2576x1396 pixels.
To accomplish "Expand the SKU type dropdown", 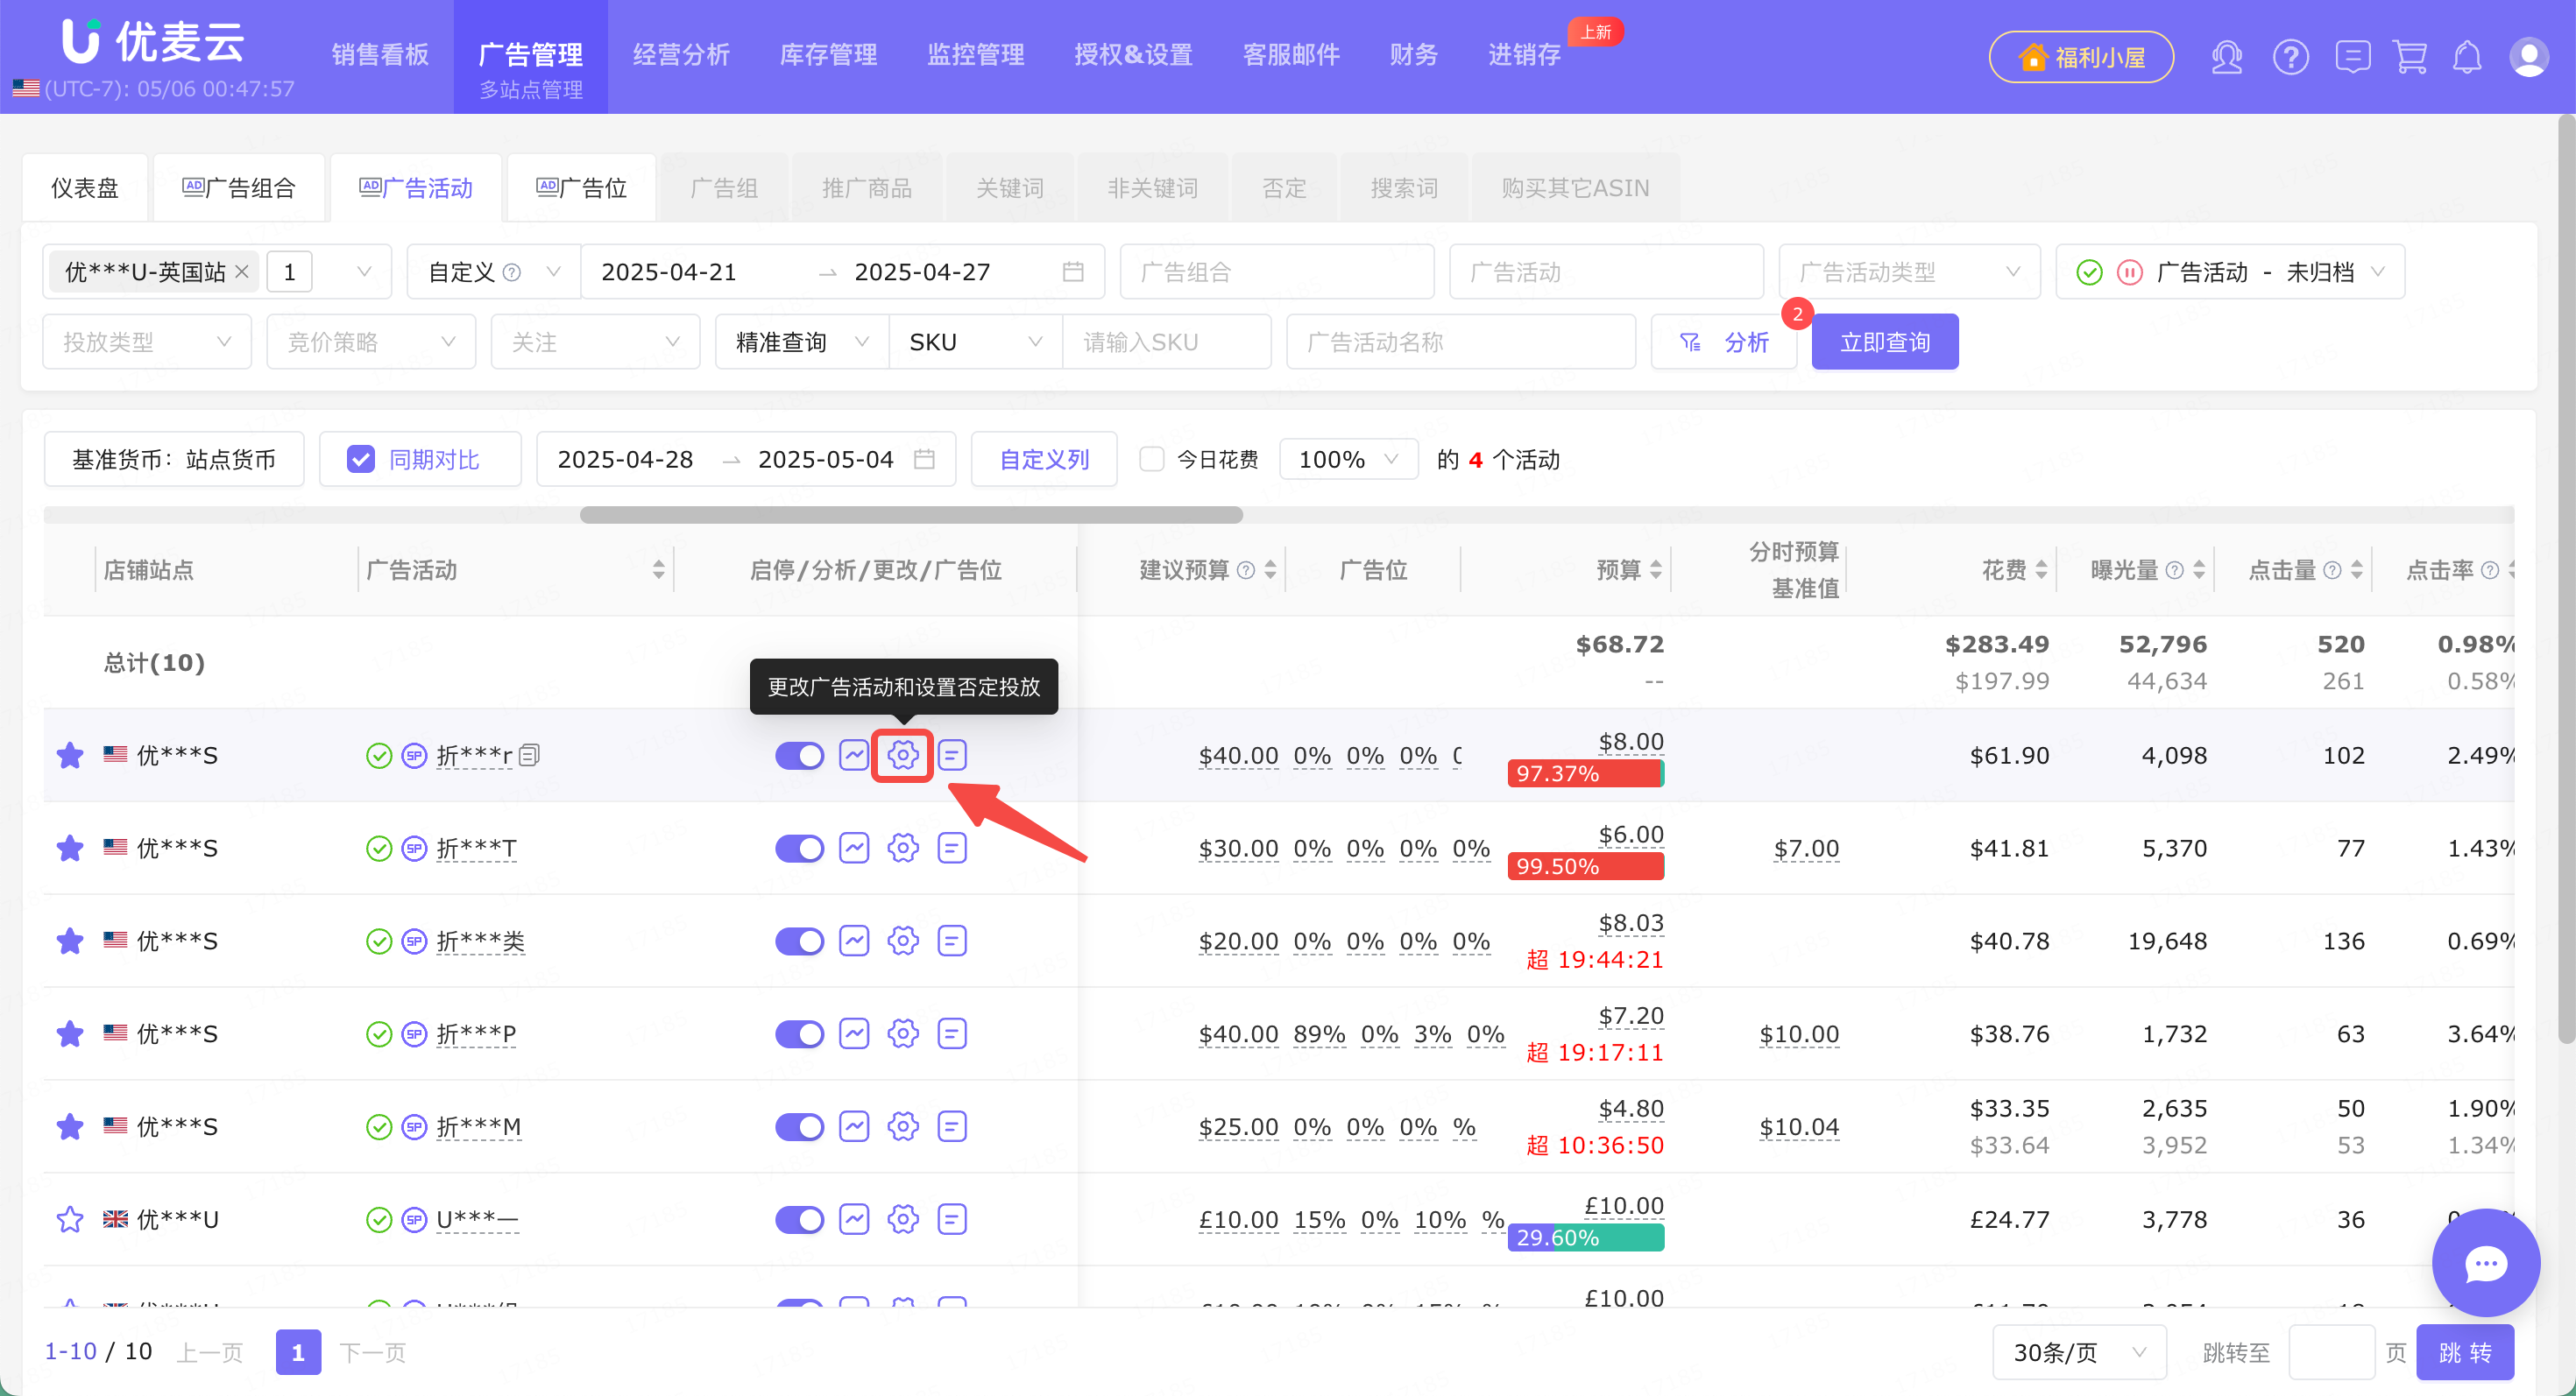I will (x=975, y=342).
